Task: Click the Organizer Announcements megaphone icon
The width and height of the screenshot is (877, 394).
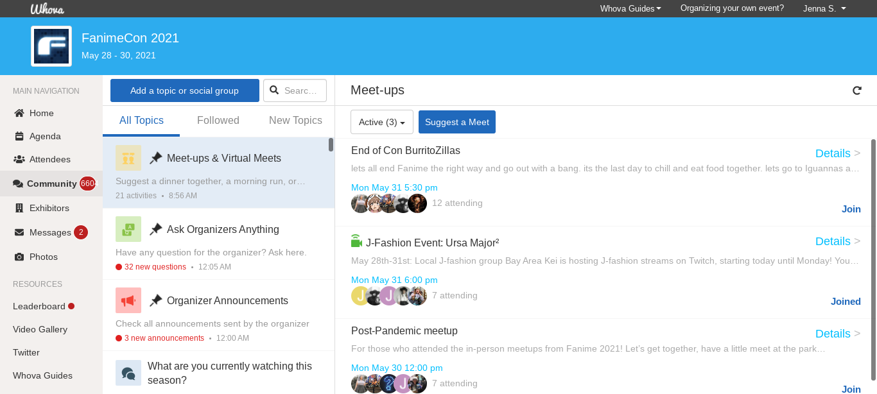Action: pos(128,300)
